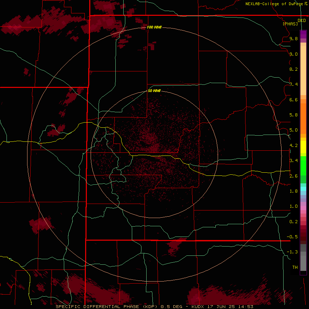Click the 4.2 scale value
The width and height of the screenshot is (309, 309).
coord(294,146)
